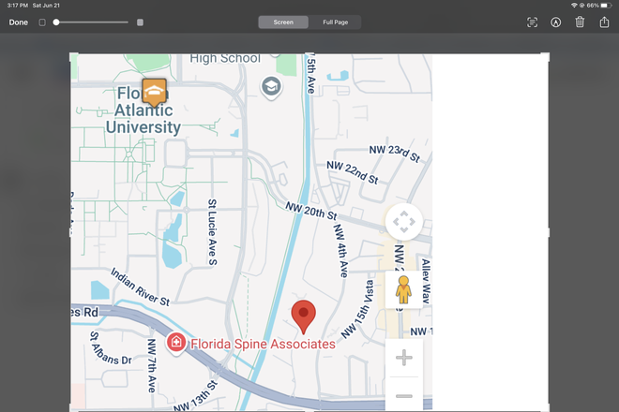
Task: Select the Street View pegman icon
Action: 403,289
